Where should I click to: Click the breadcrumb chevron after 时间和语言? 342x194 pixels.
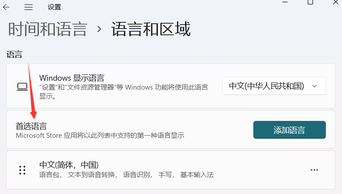point(99,29)
